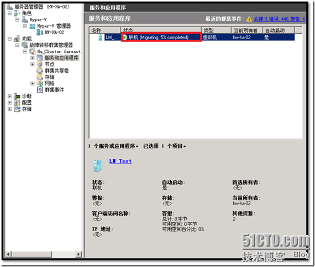Select the 群集共享卷 tree item
Image resolution: width=315 pixels, height=267 pixels.
tap(57, 71)
